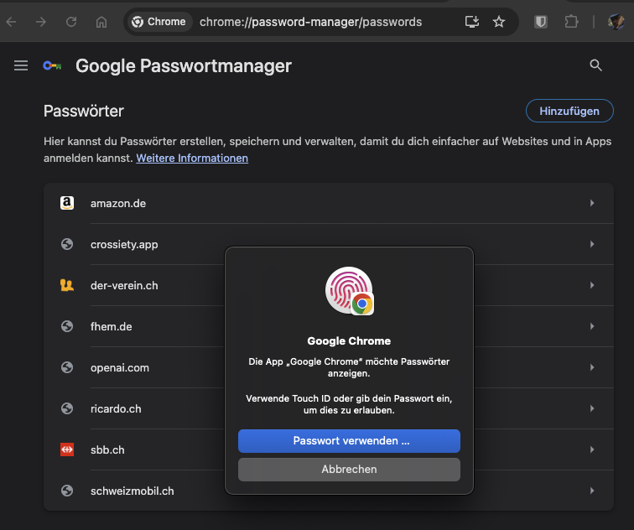The image size is (634, 530).
Task: Open the openai.com password entry
Action: pos(329,367)
